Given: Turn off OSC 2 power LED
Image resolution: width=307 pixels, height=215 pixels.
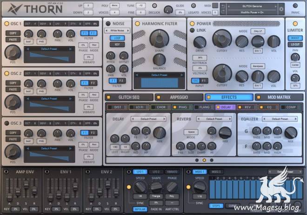Looking at the screenshot, I should click(x=7, y=74).
